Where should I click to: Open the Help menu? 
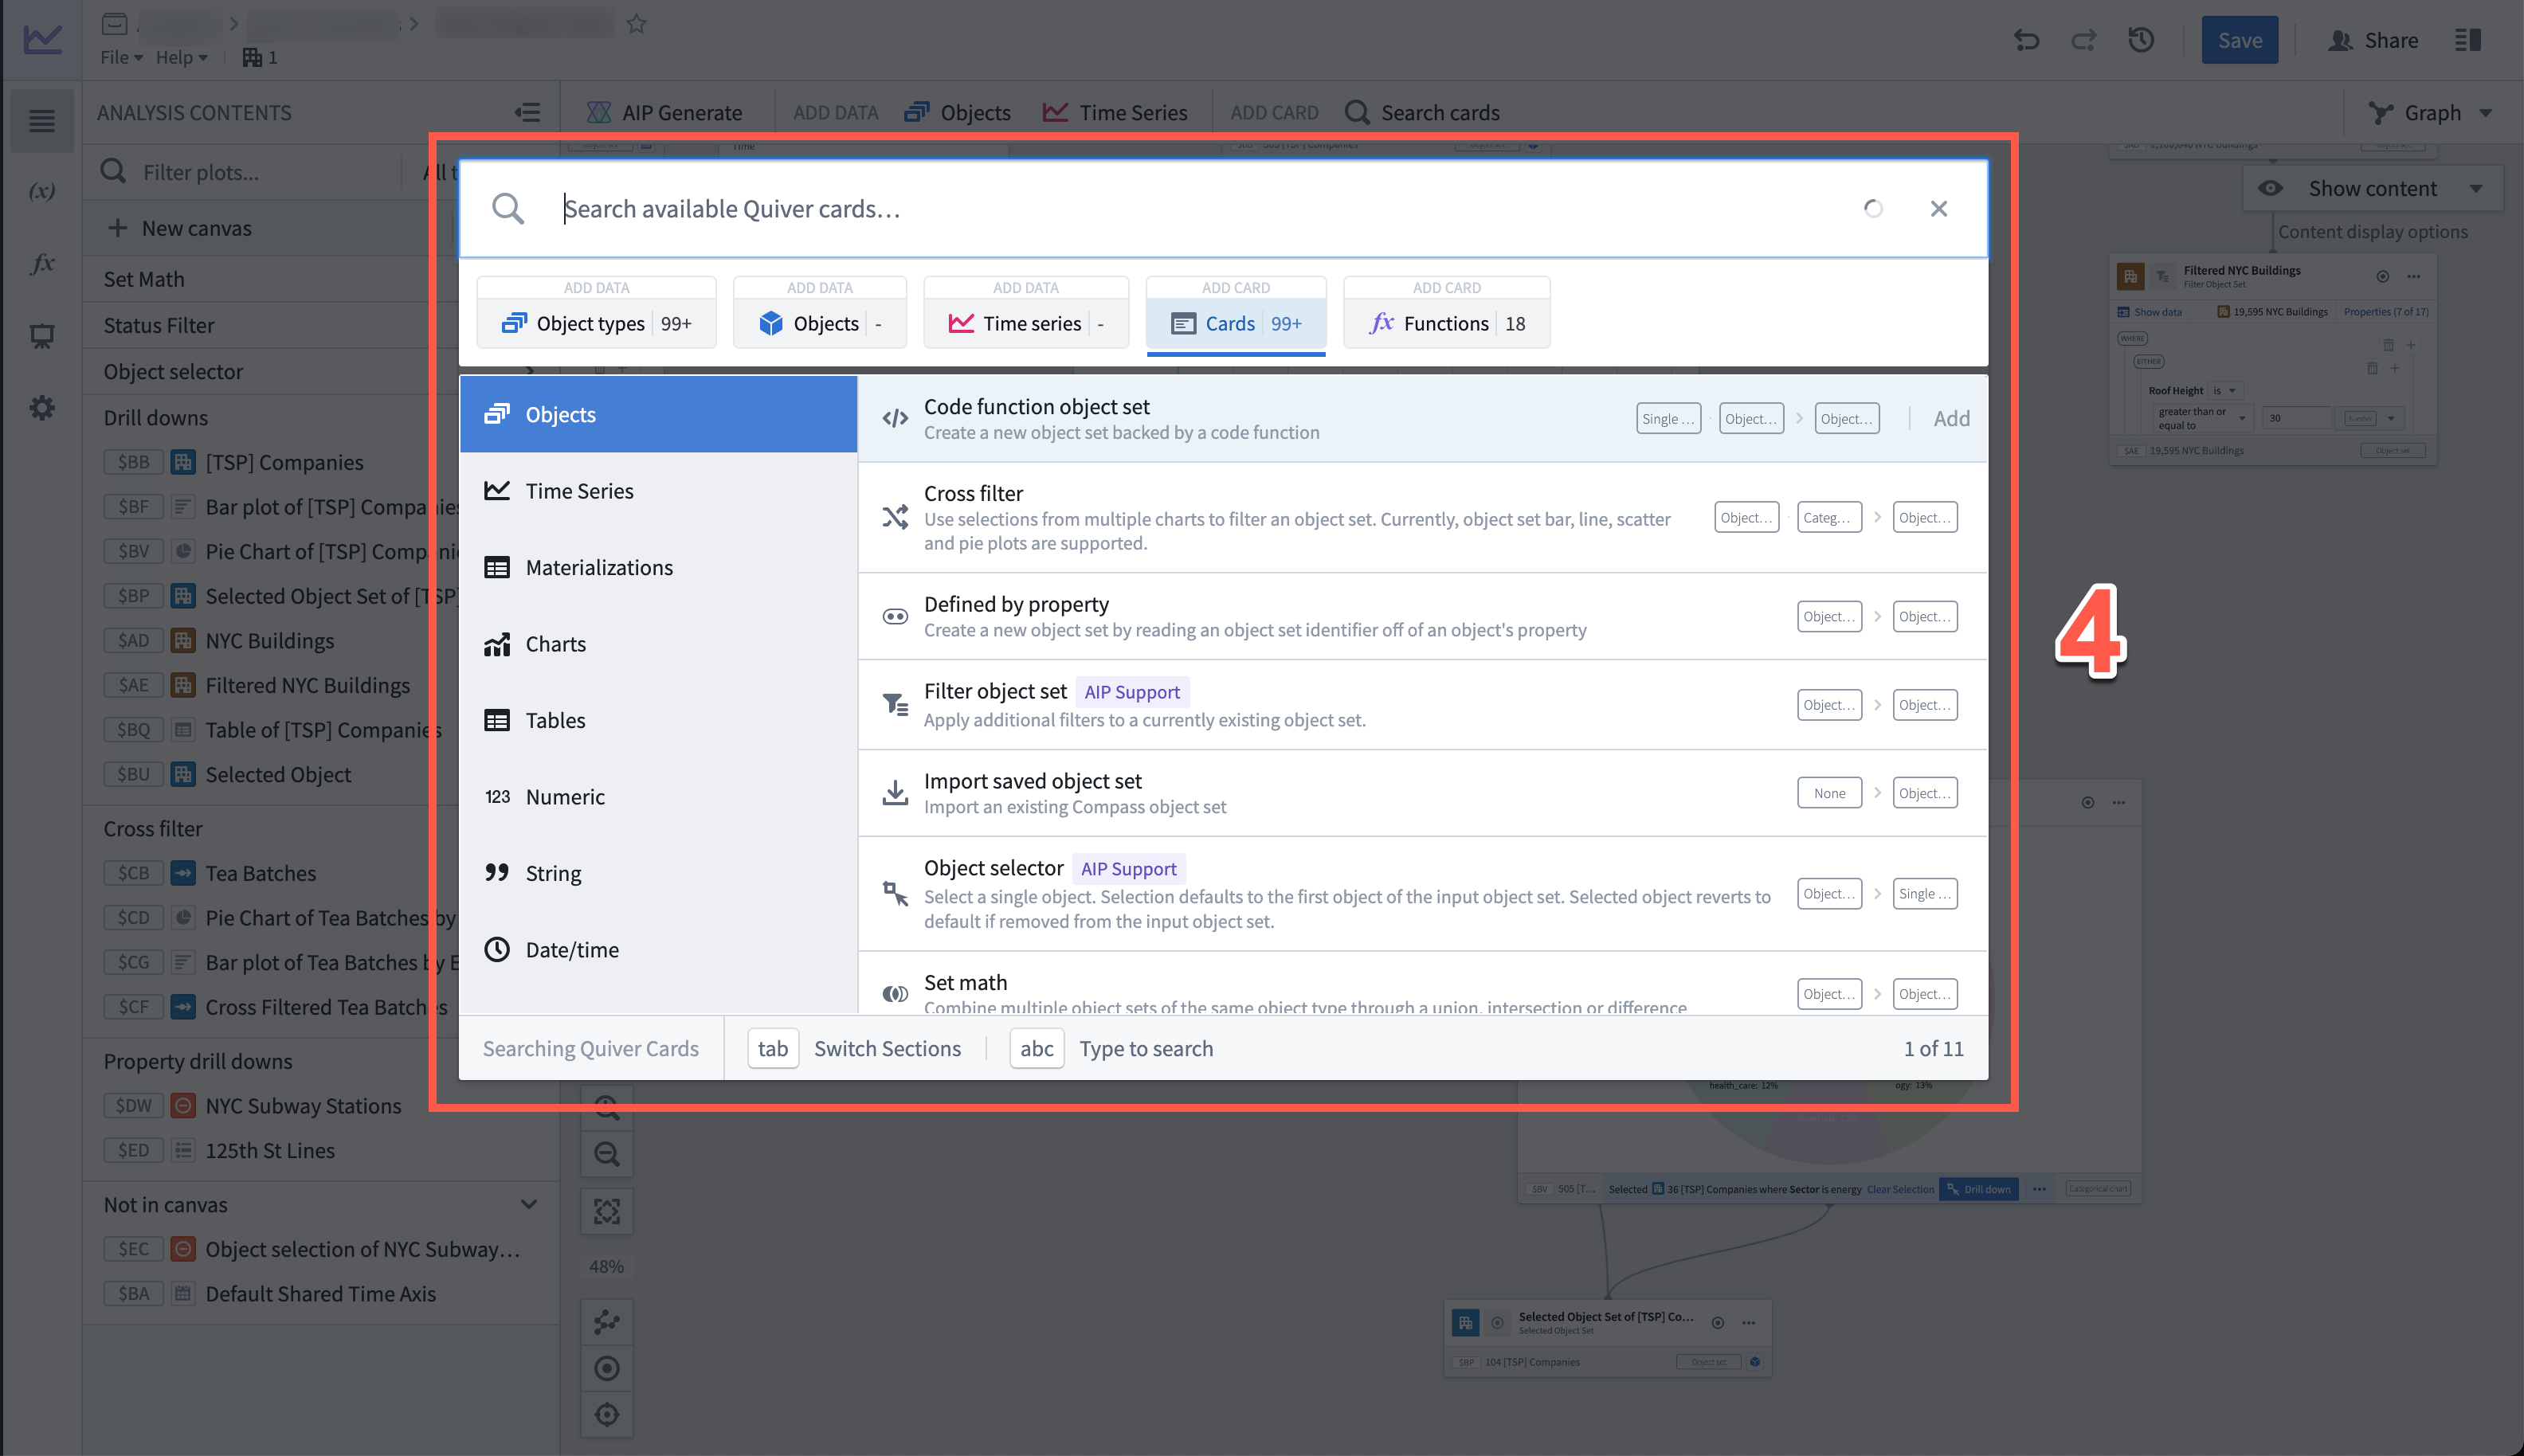point(181,57)
